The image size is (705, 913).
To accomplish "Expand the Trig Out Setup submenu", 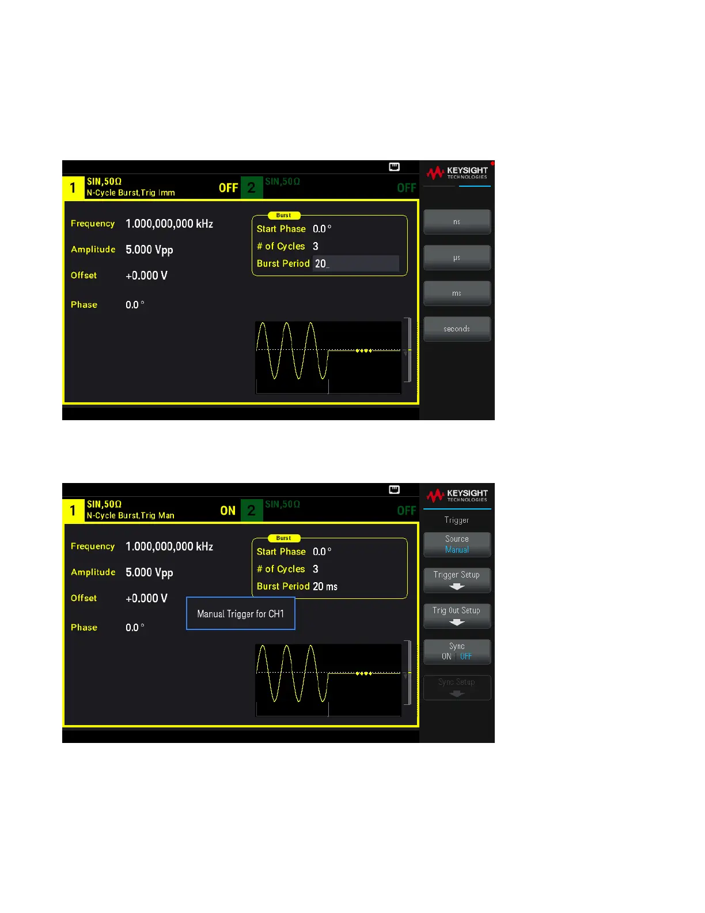I will click(457, 616).
